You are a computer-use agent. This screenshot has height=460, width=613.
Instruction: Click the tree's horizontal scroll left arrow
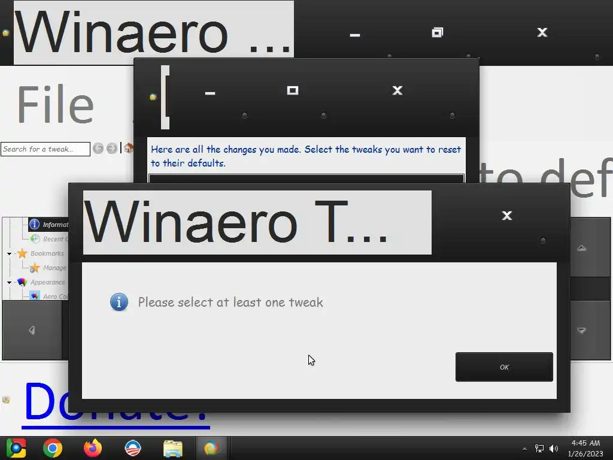[32, 331]
